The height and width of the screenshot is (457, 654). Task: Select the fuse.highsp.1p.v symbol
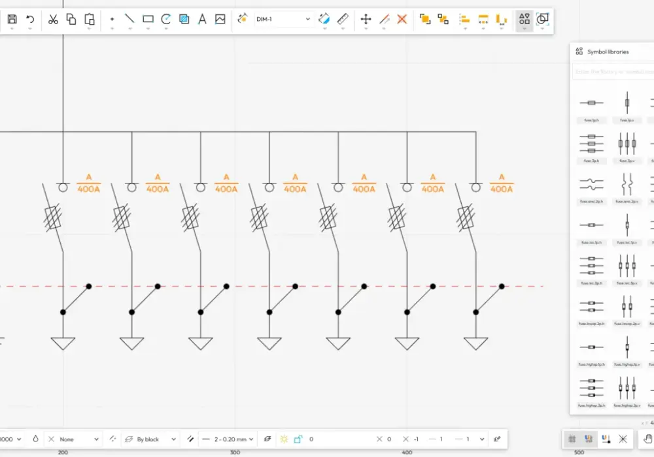point(627,353)
